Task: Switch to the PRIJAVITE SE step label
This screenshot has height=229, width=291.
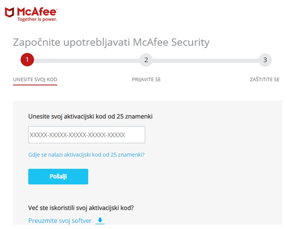Action: tap(146, 80)
